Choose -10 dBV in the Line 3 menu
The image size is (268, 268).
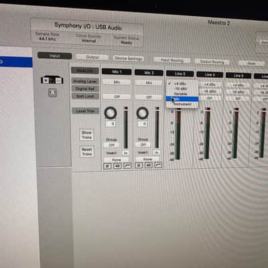[182, 88]
